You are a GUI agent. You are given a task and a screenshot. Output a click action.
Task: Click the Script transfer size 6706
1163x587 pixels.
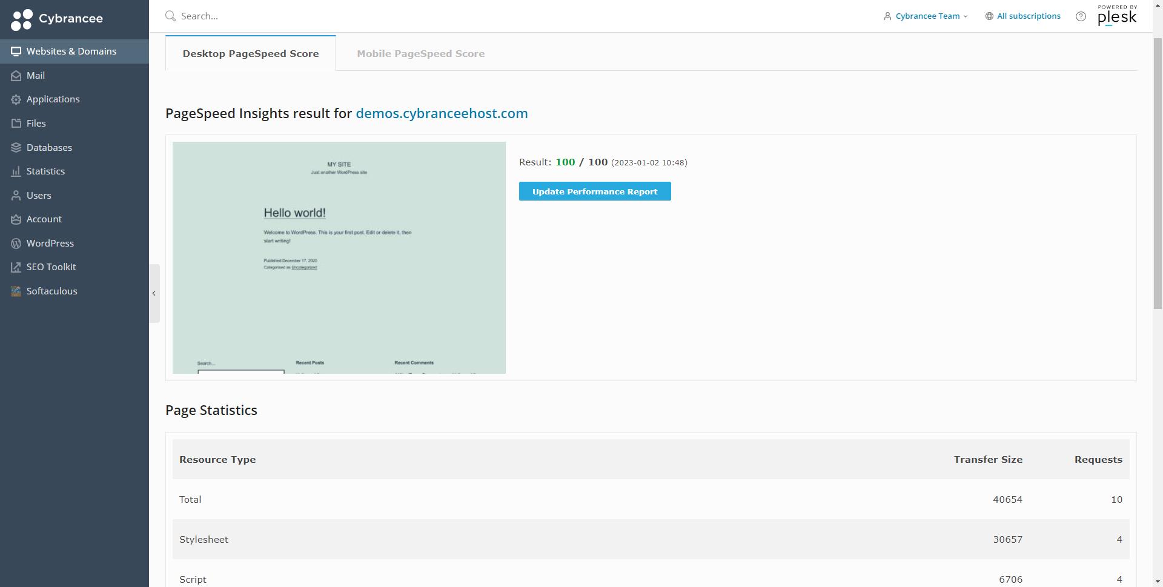pos(1010,580)
